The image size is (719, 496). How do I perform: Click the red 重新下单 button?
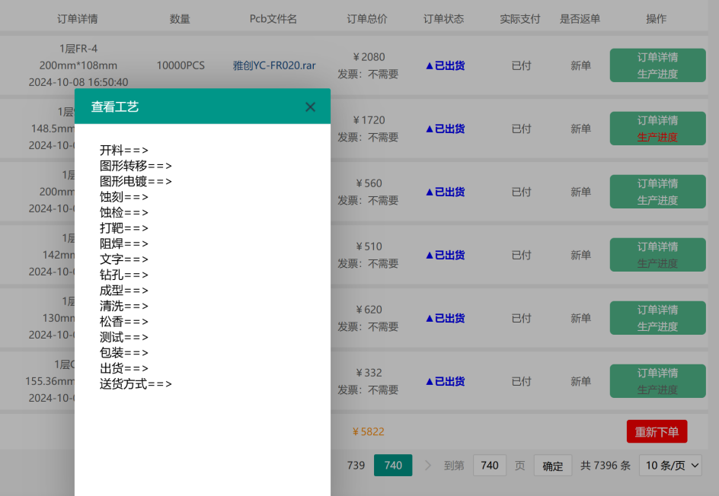tap(657, 431)
